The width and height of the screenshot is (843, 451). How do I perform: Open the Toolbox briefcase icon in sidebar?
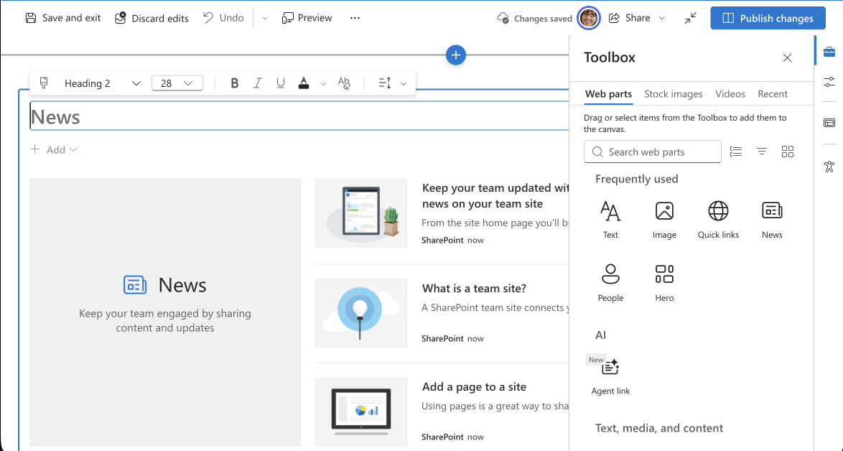[x=829, y=52]
